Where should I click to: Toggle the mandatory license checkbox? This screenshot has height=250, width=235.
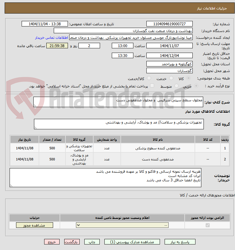(208, 225)
